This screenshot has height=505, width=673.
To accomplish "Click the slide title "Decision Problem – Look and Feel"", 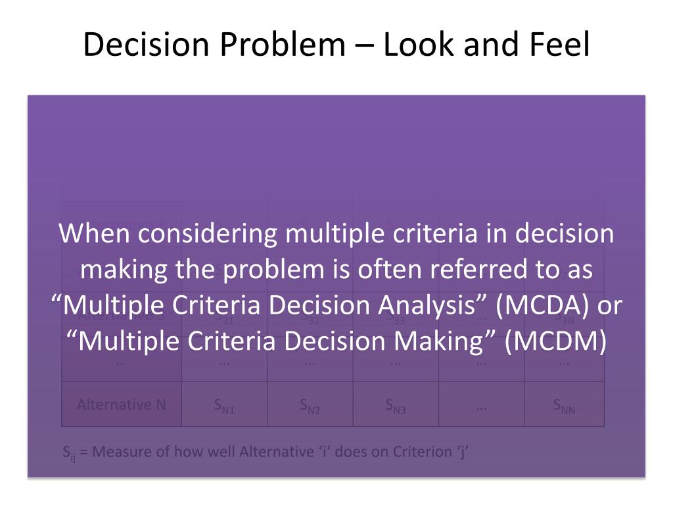I will tap(336, 44).
